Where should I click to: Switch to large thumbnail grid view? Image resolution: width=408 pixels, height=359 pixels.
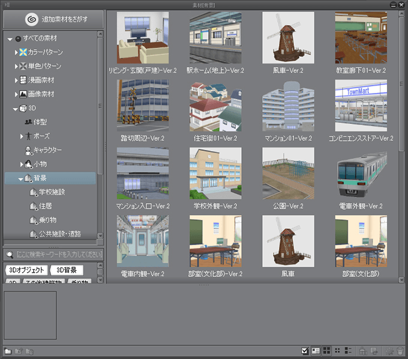click(327, 351)
